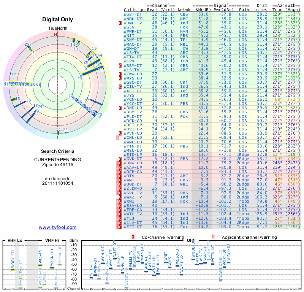Open the WYIN-DT callsign link
Viewport: 304px width, 292px height.
click(x=133, y=146)
